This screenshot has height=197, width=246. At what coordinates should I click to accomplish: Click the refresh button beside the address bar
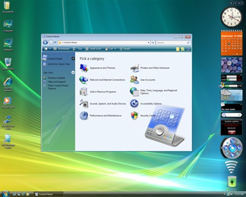pyautogui.click(x=153, y=43)
